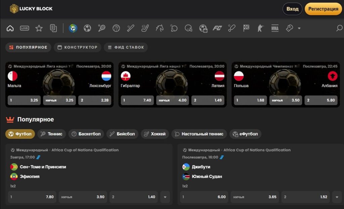Select Бейсбол filter chip
Screen dimensions: 344x209
point(122,134)
